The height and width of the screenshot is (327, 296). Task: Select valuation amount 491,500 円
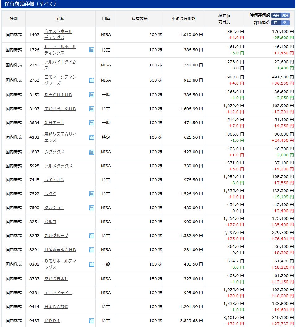283,77
